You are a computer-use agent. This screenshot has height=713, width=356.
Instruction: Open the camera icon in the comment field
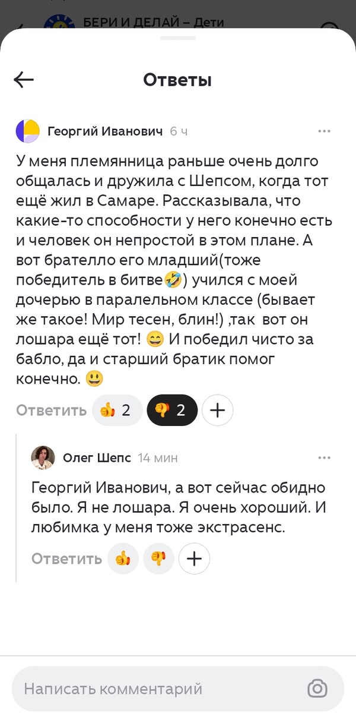(317, 689)
